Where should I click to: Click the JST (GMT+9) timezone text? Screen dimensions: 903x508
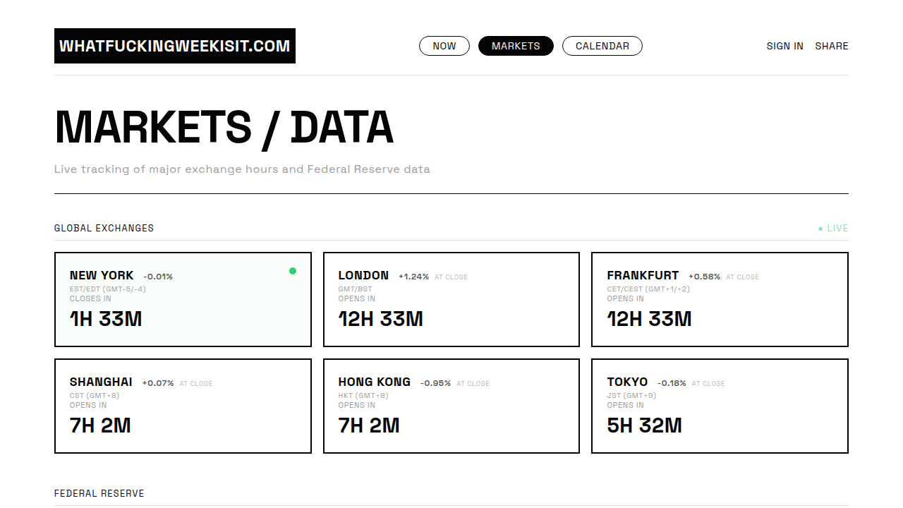[631, 396]
